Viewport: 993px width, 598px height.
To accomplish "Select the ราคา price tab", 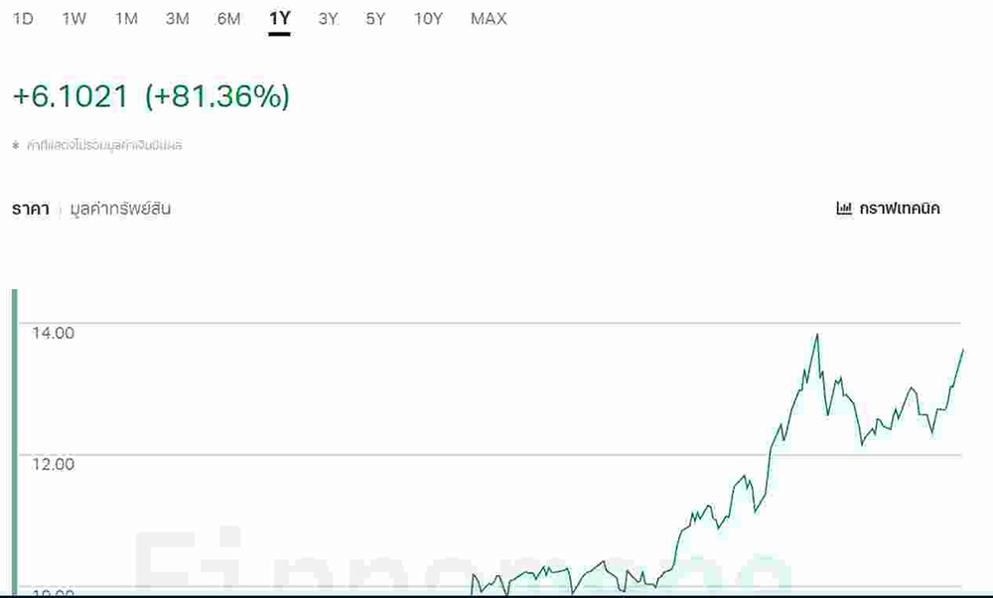I will point(31,209).
